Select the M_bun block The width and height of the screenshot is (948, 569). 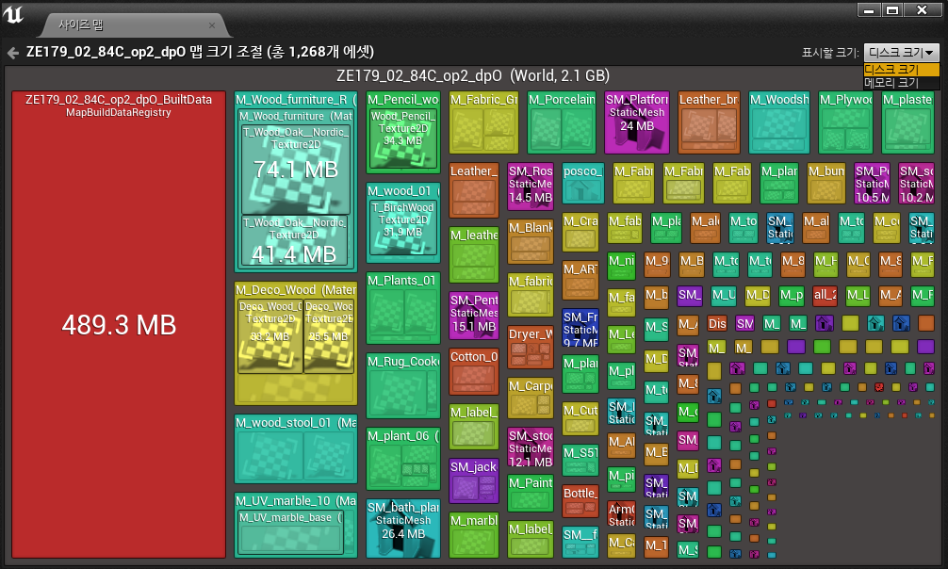(x=825, y=183)
